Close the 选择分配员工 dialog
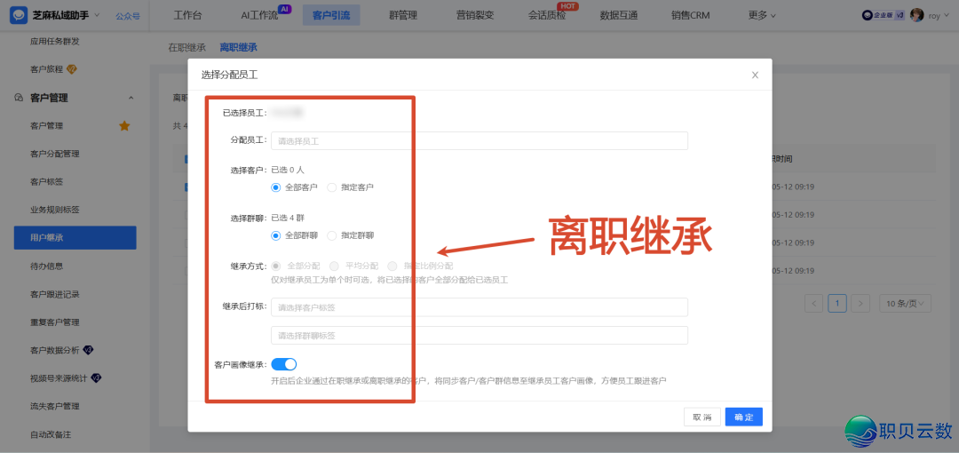959x453 pixels. (x=755, y=75)
